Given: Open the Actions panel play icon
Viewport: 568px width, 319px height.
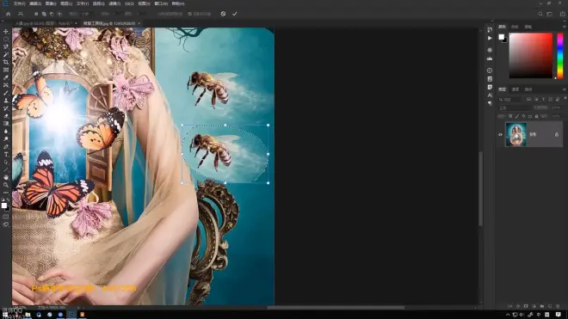Looking at the screenshot, I should pyautogui.click(x=490, y=38).
